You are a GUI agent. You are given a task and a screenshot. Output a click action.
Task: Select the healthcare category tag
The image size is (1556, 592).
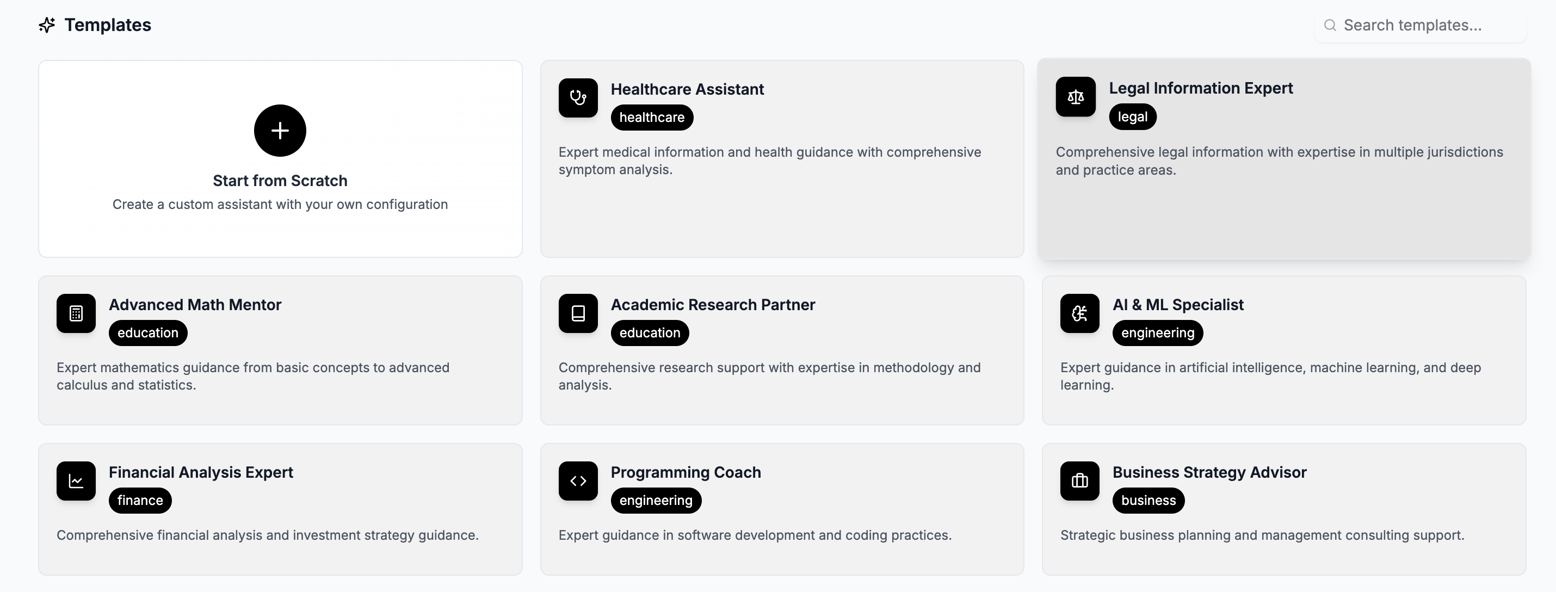652,117
